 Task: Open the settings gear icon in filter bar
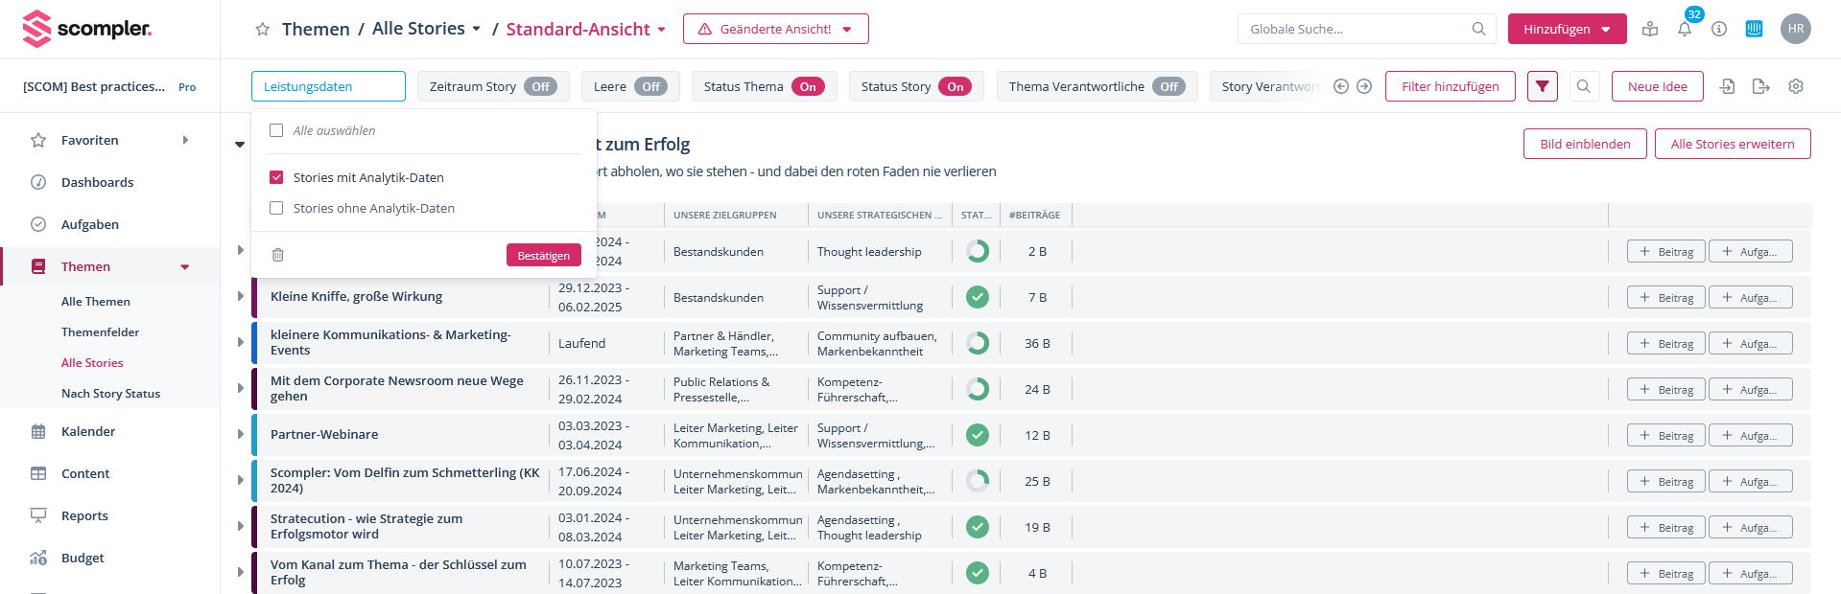1795,86
